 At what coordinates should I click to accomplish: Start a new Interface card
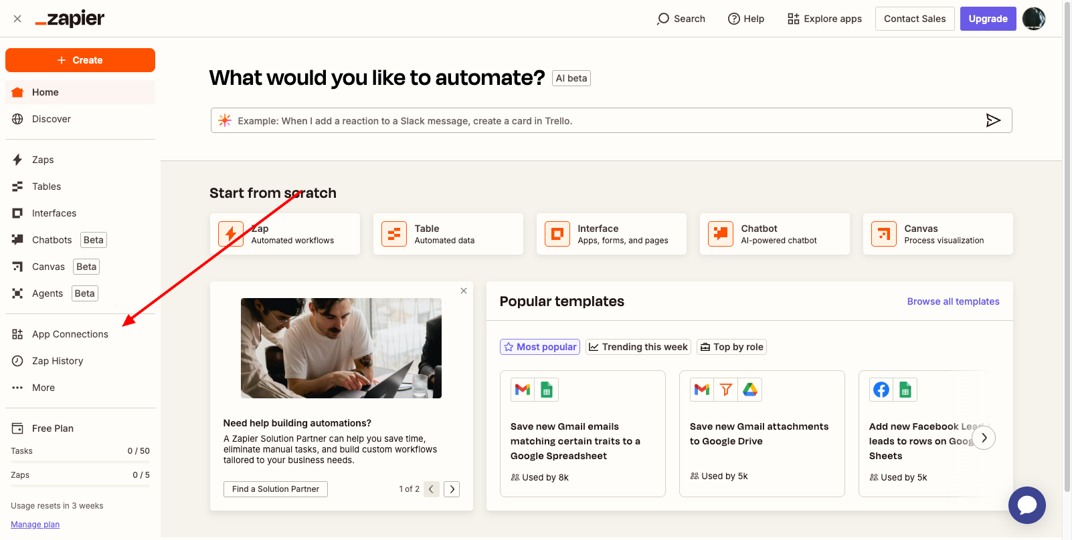(x=612, y=234)
